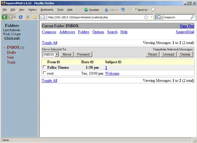The image size is (197, 143).
Task: Reload the page with the Refresh icon
Action: (x=21, y=17)
